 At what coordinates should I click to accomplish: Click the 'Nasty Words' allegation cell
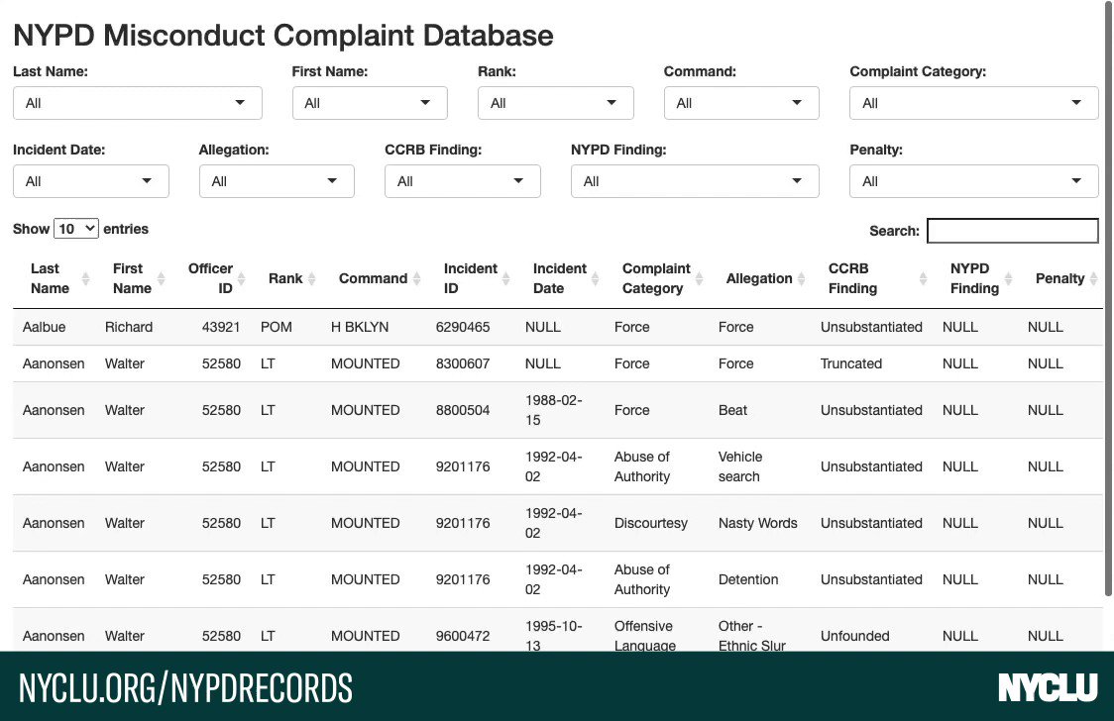tap(757, 523)
